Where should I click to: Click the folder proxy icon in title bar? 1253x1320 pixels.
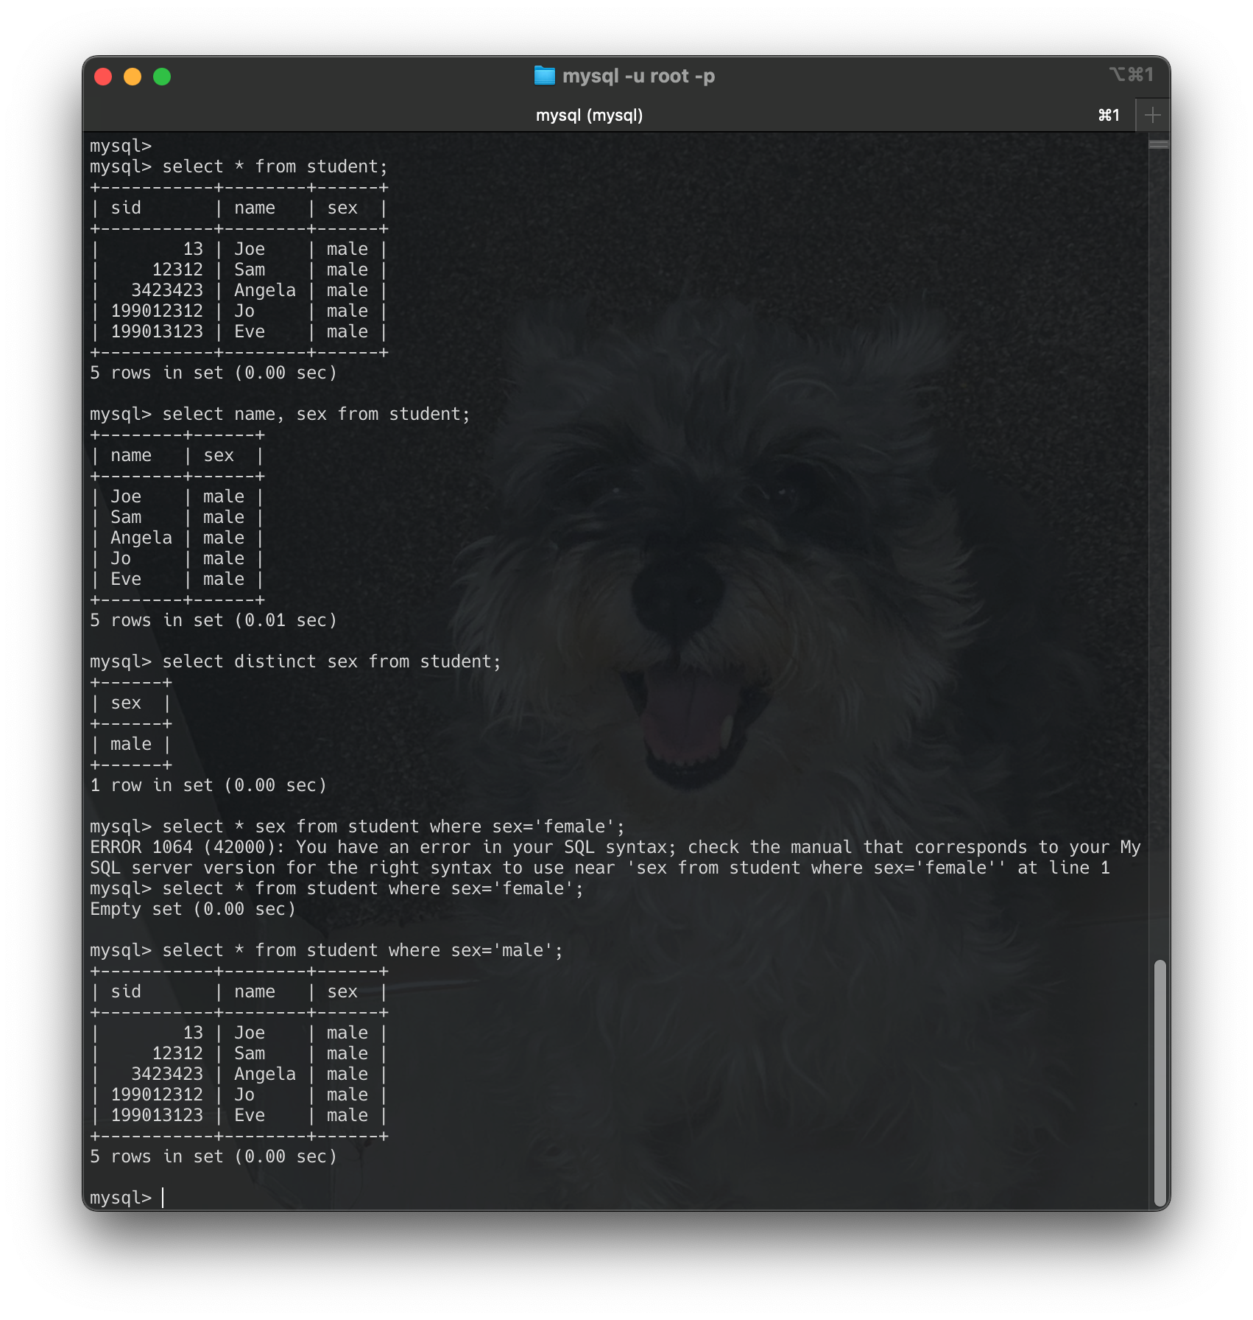(x=546, y=76)
